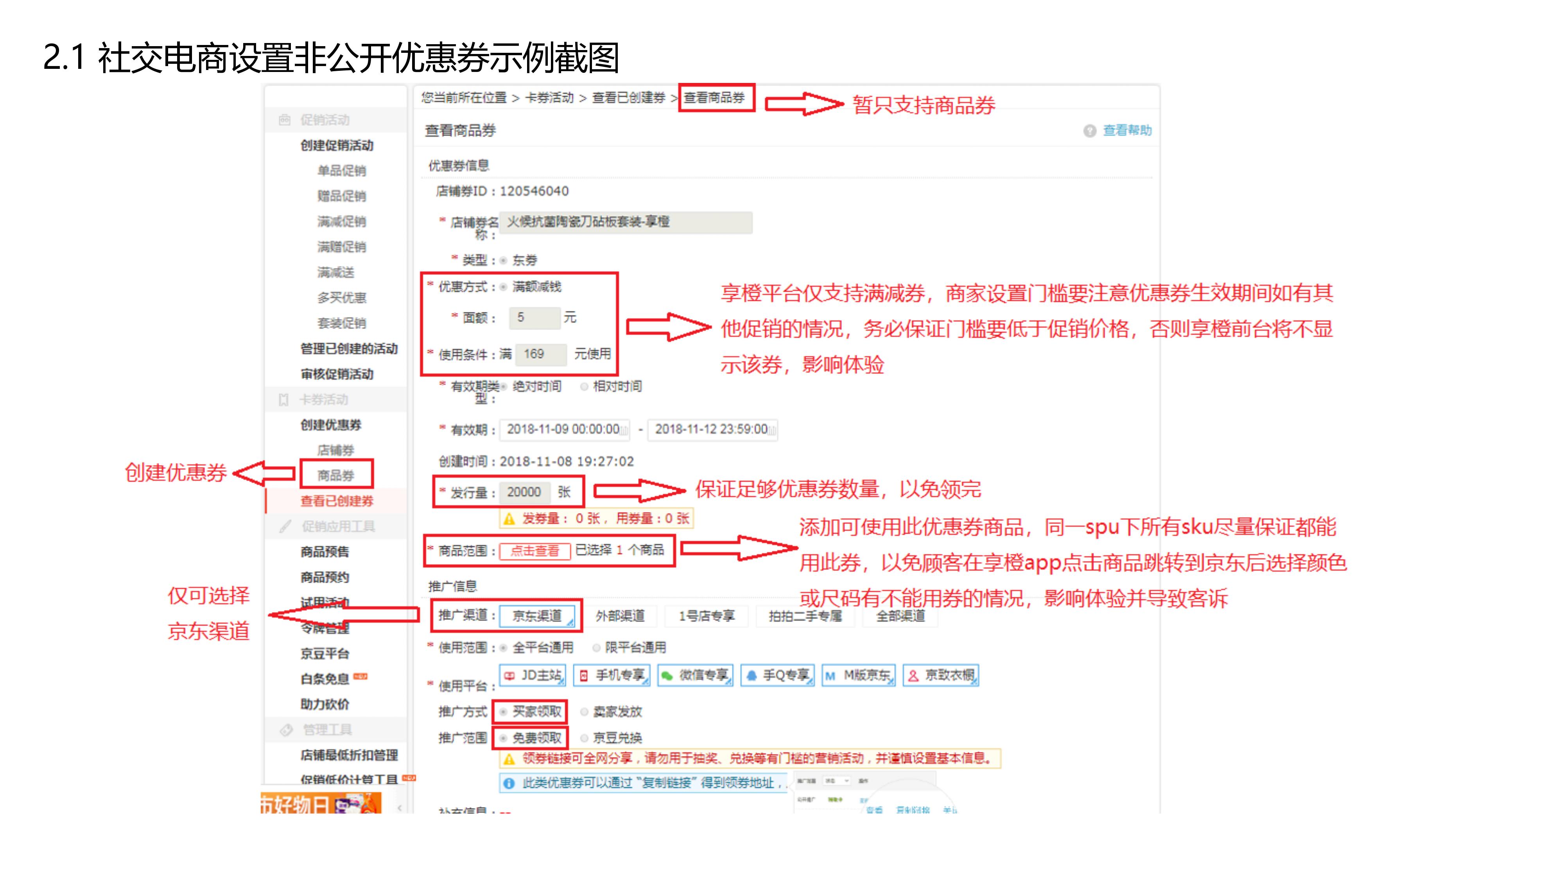Click the 使用条件 threshold field showing 169

pos(541,355)
